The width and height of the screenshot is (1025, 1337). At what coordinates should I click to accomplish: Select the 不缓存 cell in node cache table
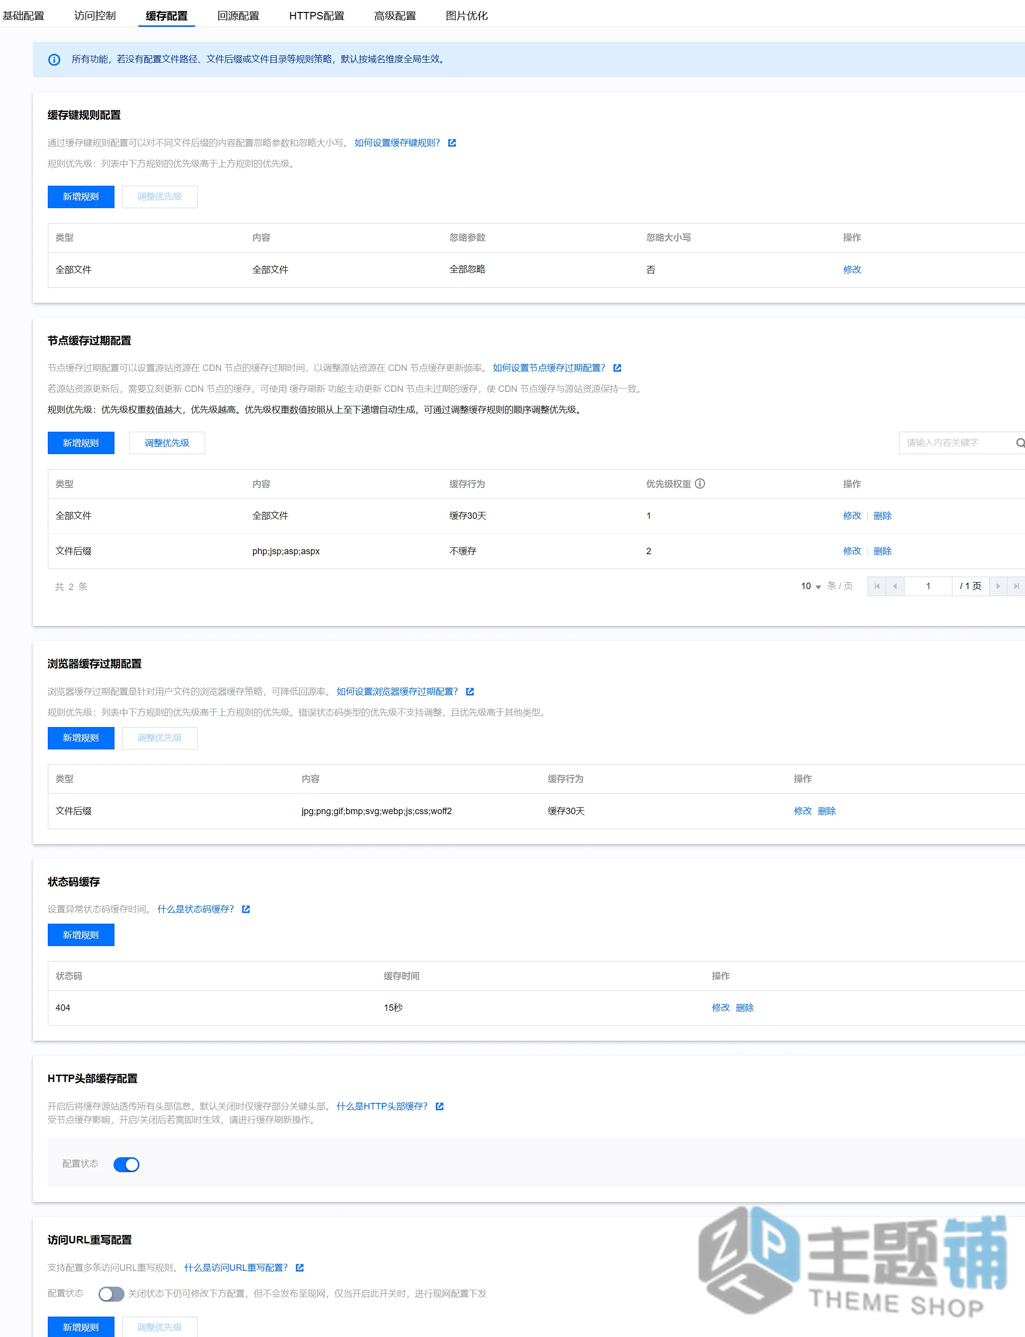pos(462,551)
